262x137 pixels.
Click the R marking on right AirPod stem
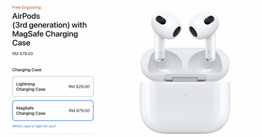coord(209,52)
